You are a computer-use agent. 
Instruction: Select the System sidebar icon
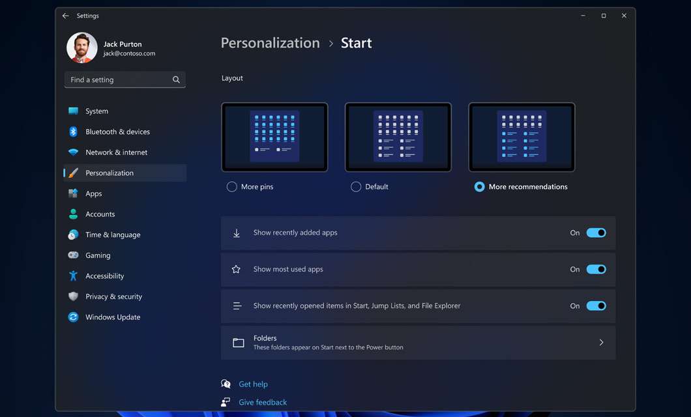pyautogui.click(x=74, y=111)
